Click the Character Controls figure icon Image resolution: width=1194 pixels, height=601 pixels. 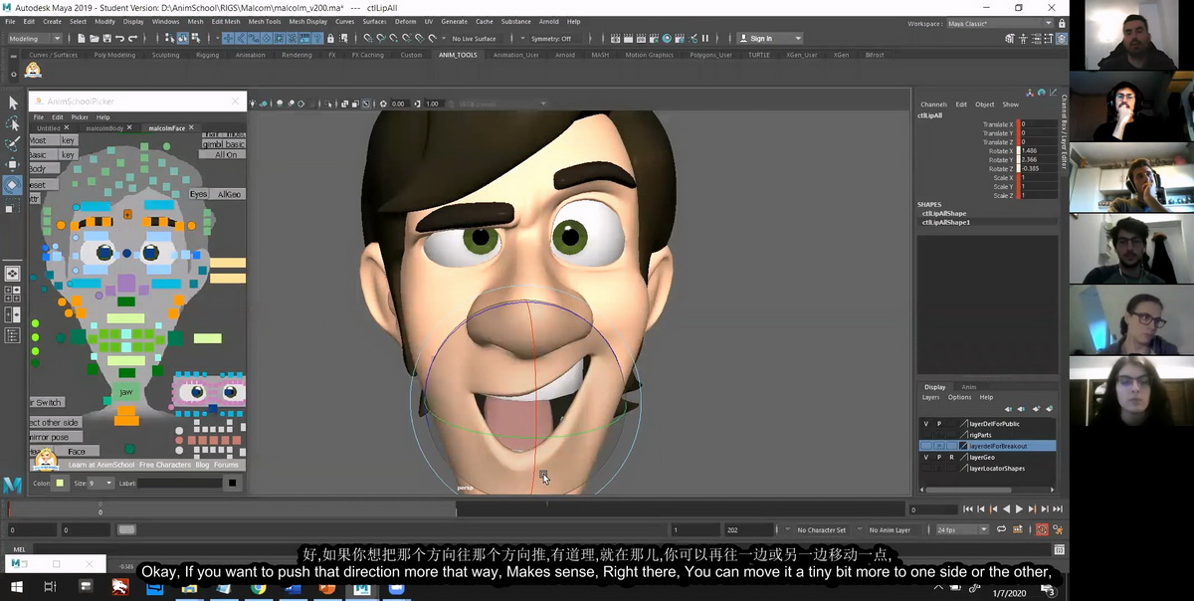[x=1023, y=39]
